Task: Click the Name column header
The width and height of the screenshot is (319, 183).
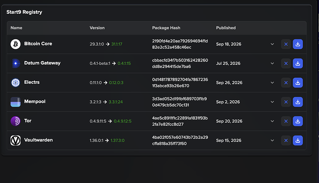Action: coord(16,28)
